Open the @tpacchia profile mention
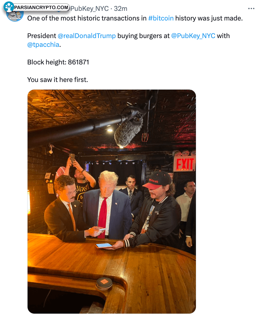The height and width of the screenshot is (318, 261). click(43, 45)
